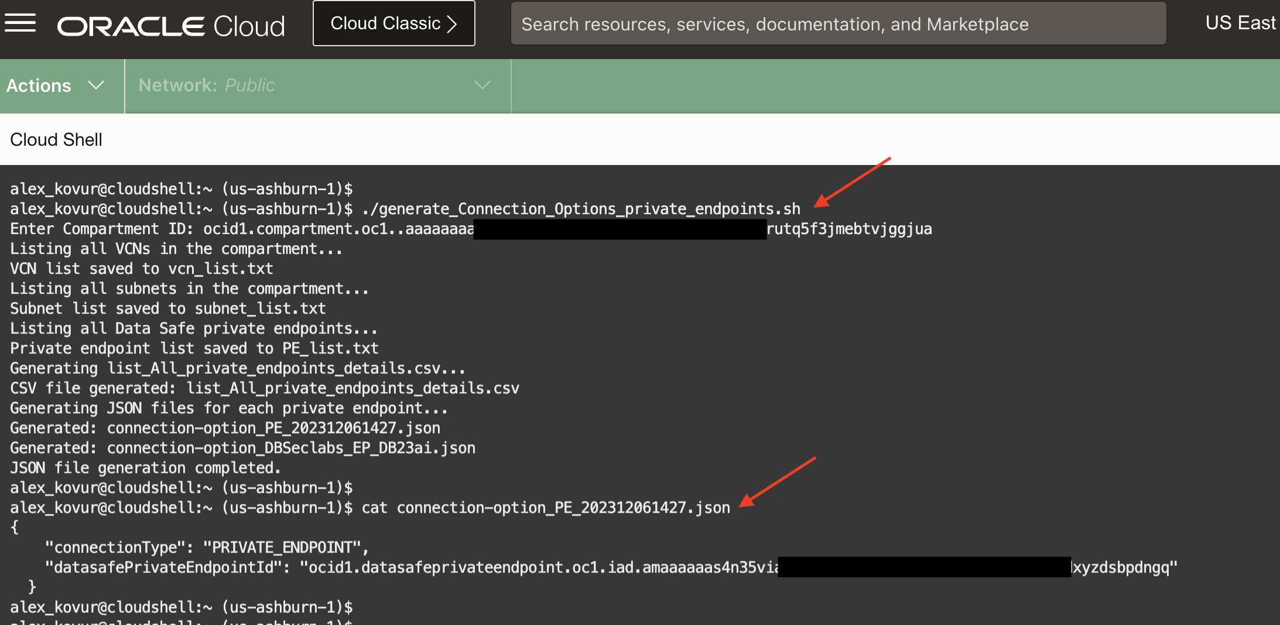The image size is (1280, 625).
Task: Click the "connectionType": "PRIVATE_ENDPOINT" JSON line
Action: pyautogui.click(x=207, y=547)
